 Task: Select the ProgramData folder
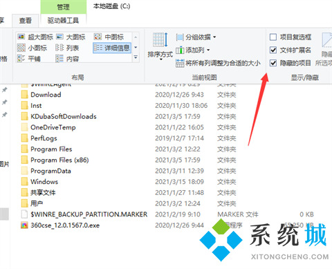coord(50,171)
